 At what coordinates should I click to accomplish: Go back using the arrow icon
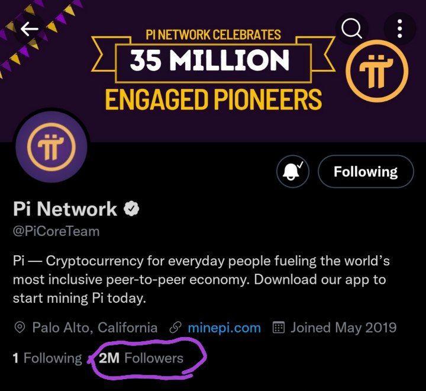point(28,28)
